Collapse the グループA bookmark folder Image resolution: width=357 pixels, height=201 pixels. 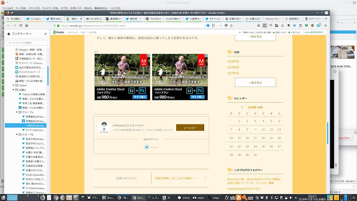coord(17,112)
